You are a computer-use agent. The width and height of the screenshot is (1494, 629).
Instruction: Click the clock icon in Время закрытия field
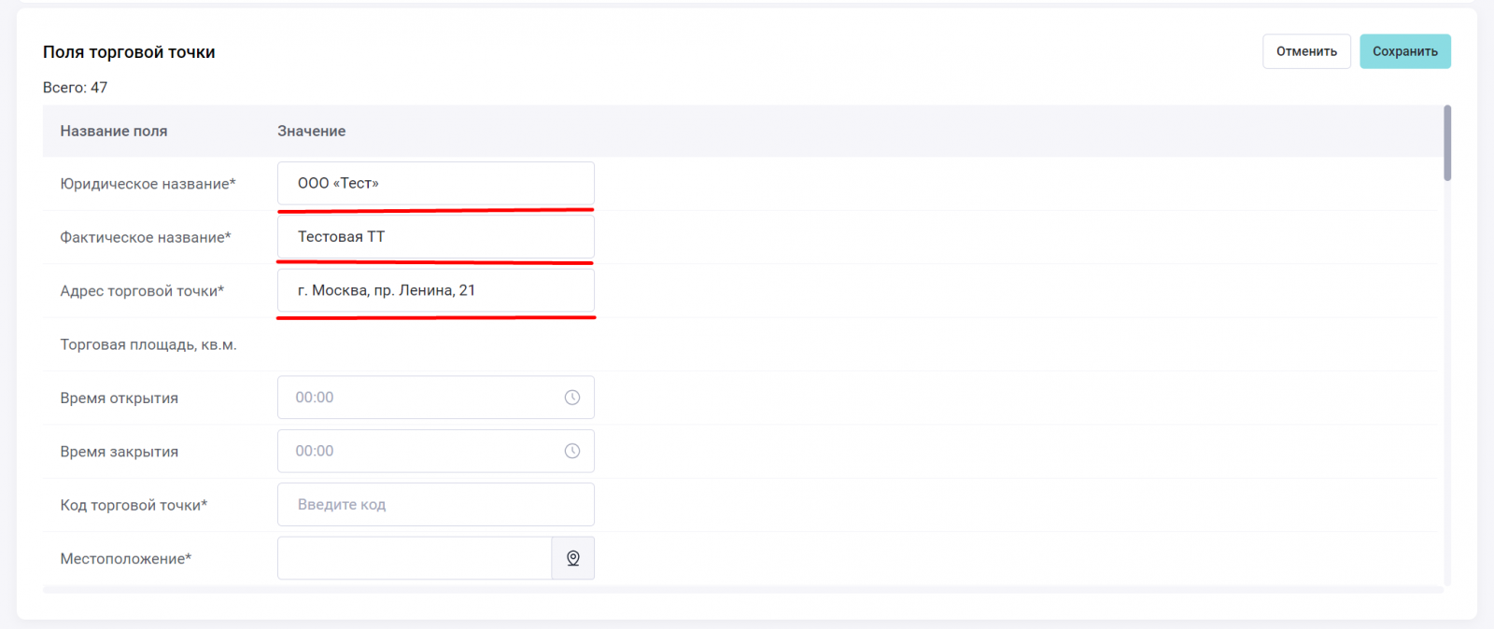point(572,451)
